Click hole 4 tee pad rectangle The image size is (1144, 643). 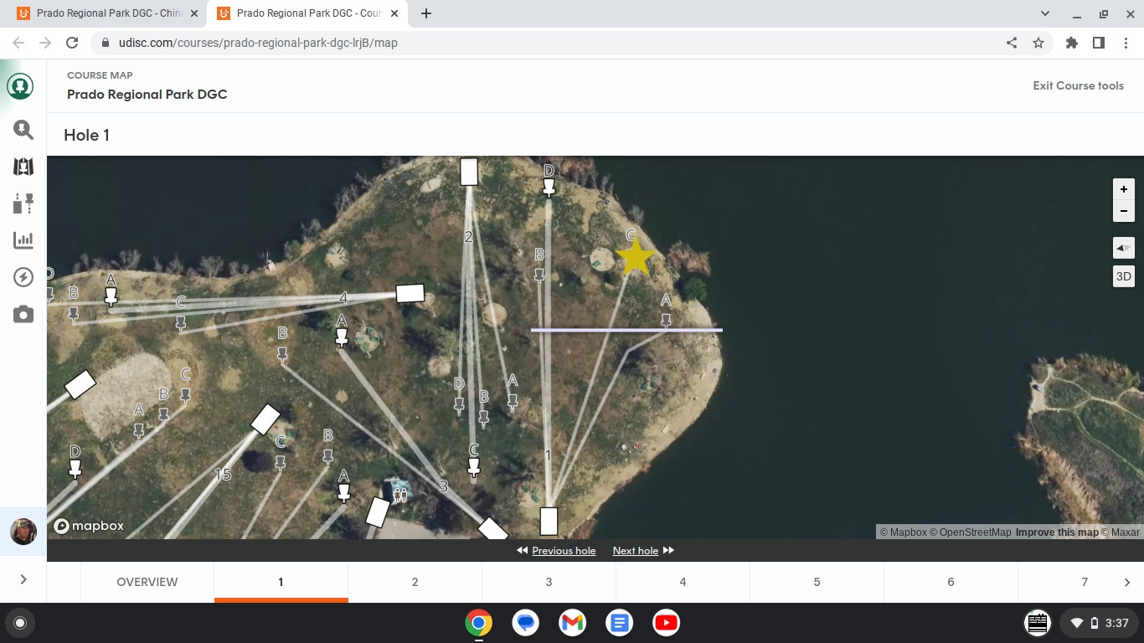pyautogui.click(x=410, y=293)
